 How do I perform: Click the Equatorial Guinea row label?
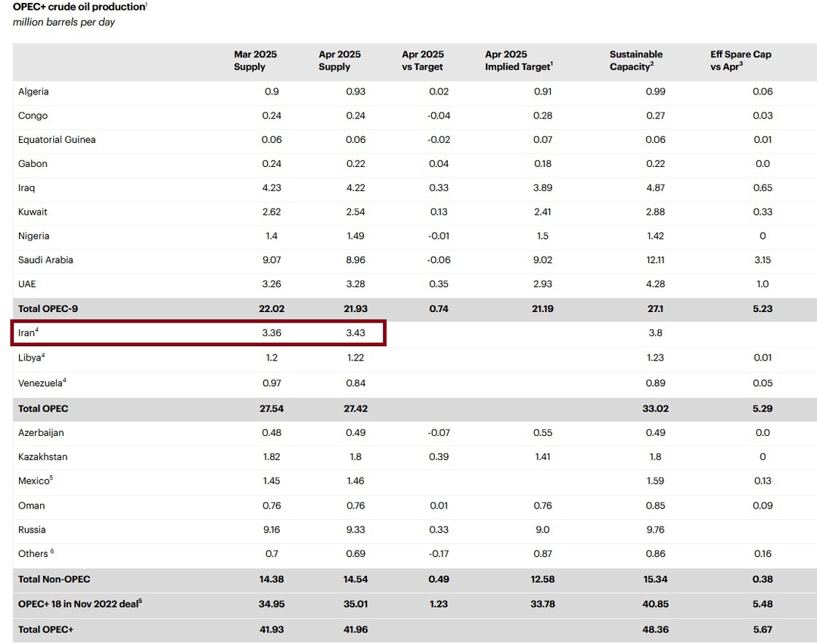(57, 140)
